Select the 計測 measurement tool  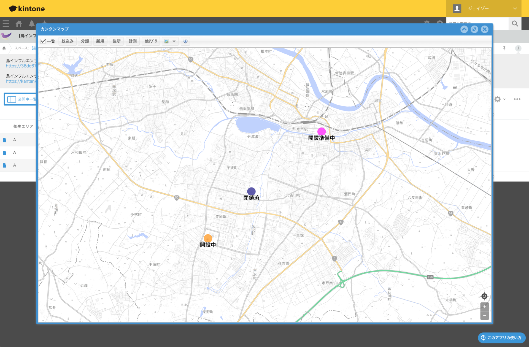[x=133, y=41]
